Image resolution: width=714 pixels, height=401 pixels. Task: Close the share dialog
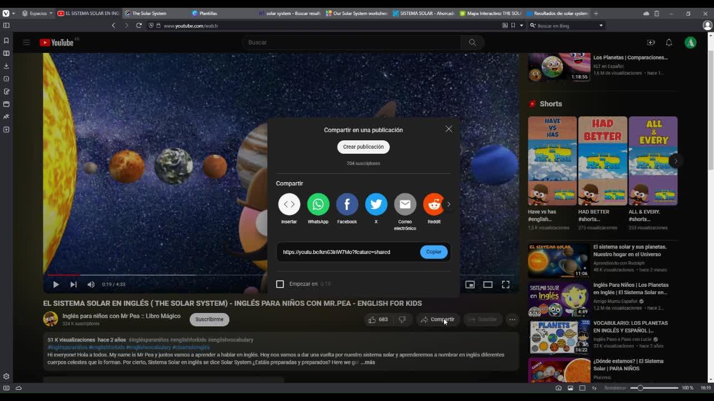click(449, 129)
